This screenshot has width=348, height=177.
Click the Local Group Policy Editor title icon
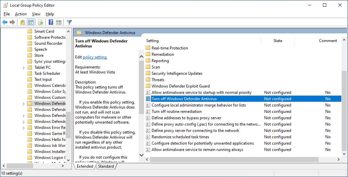[6, 5]
